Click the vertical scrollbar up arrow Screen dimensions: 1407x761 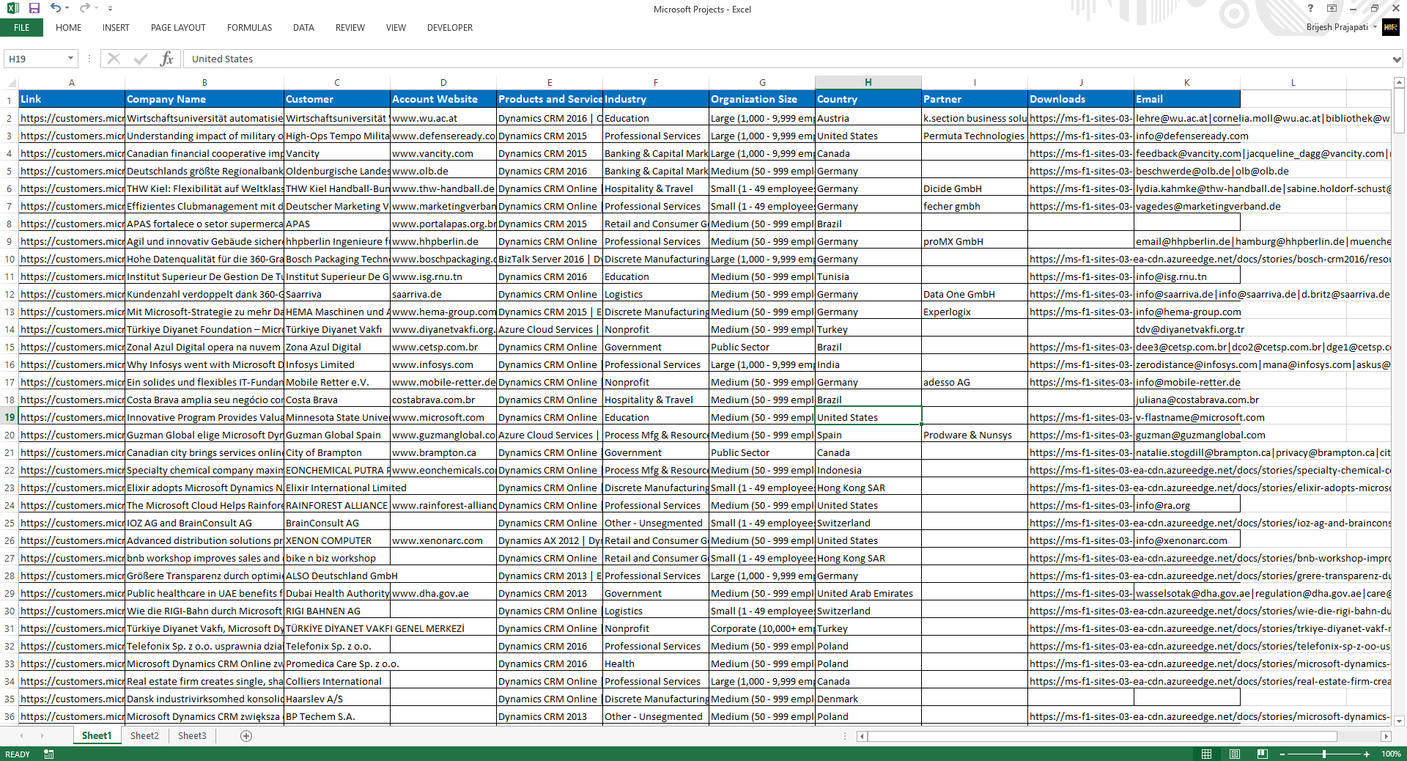1398,82
